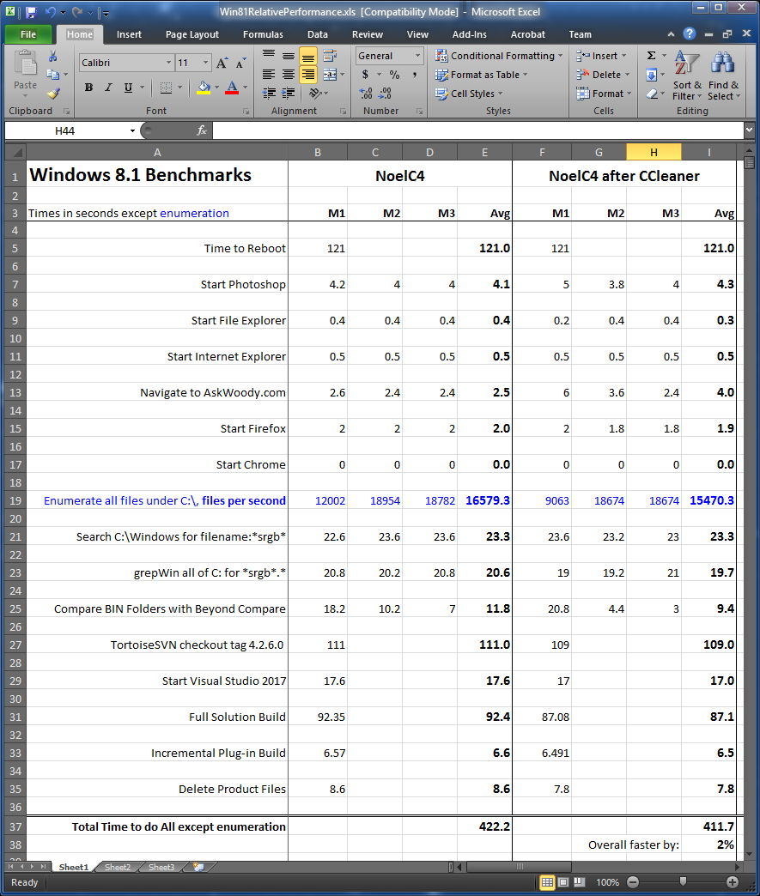This screenshot has width=760, height=896.
Task: Switch to the Insert ribbon tab
Action: click(129, 34)
